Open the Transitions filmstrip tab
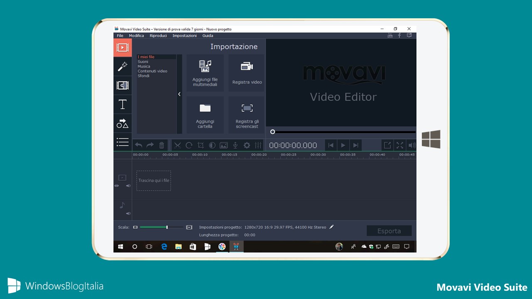This screenshot has height=299, width=532. (x=123, y=85)
